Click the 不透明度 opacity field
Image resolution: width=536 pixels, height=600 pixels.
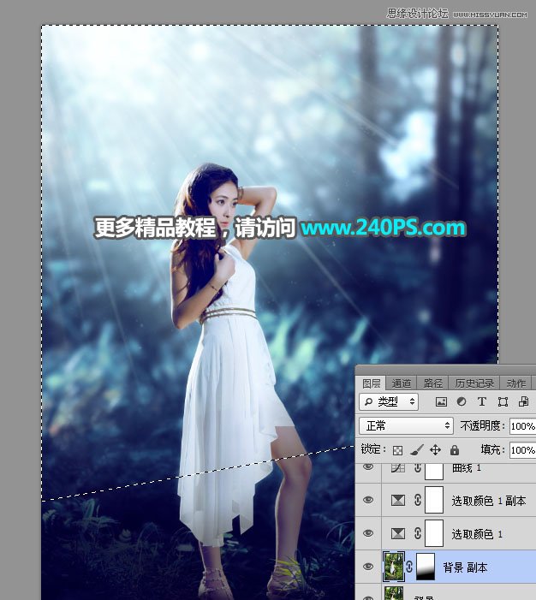(523, 426)
